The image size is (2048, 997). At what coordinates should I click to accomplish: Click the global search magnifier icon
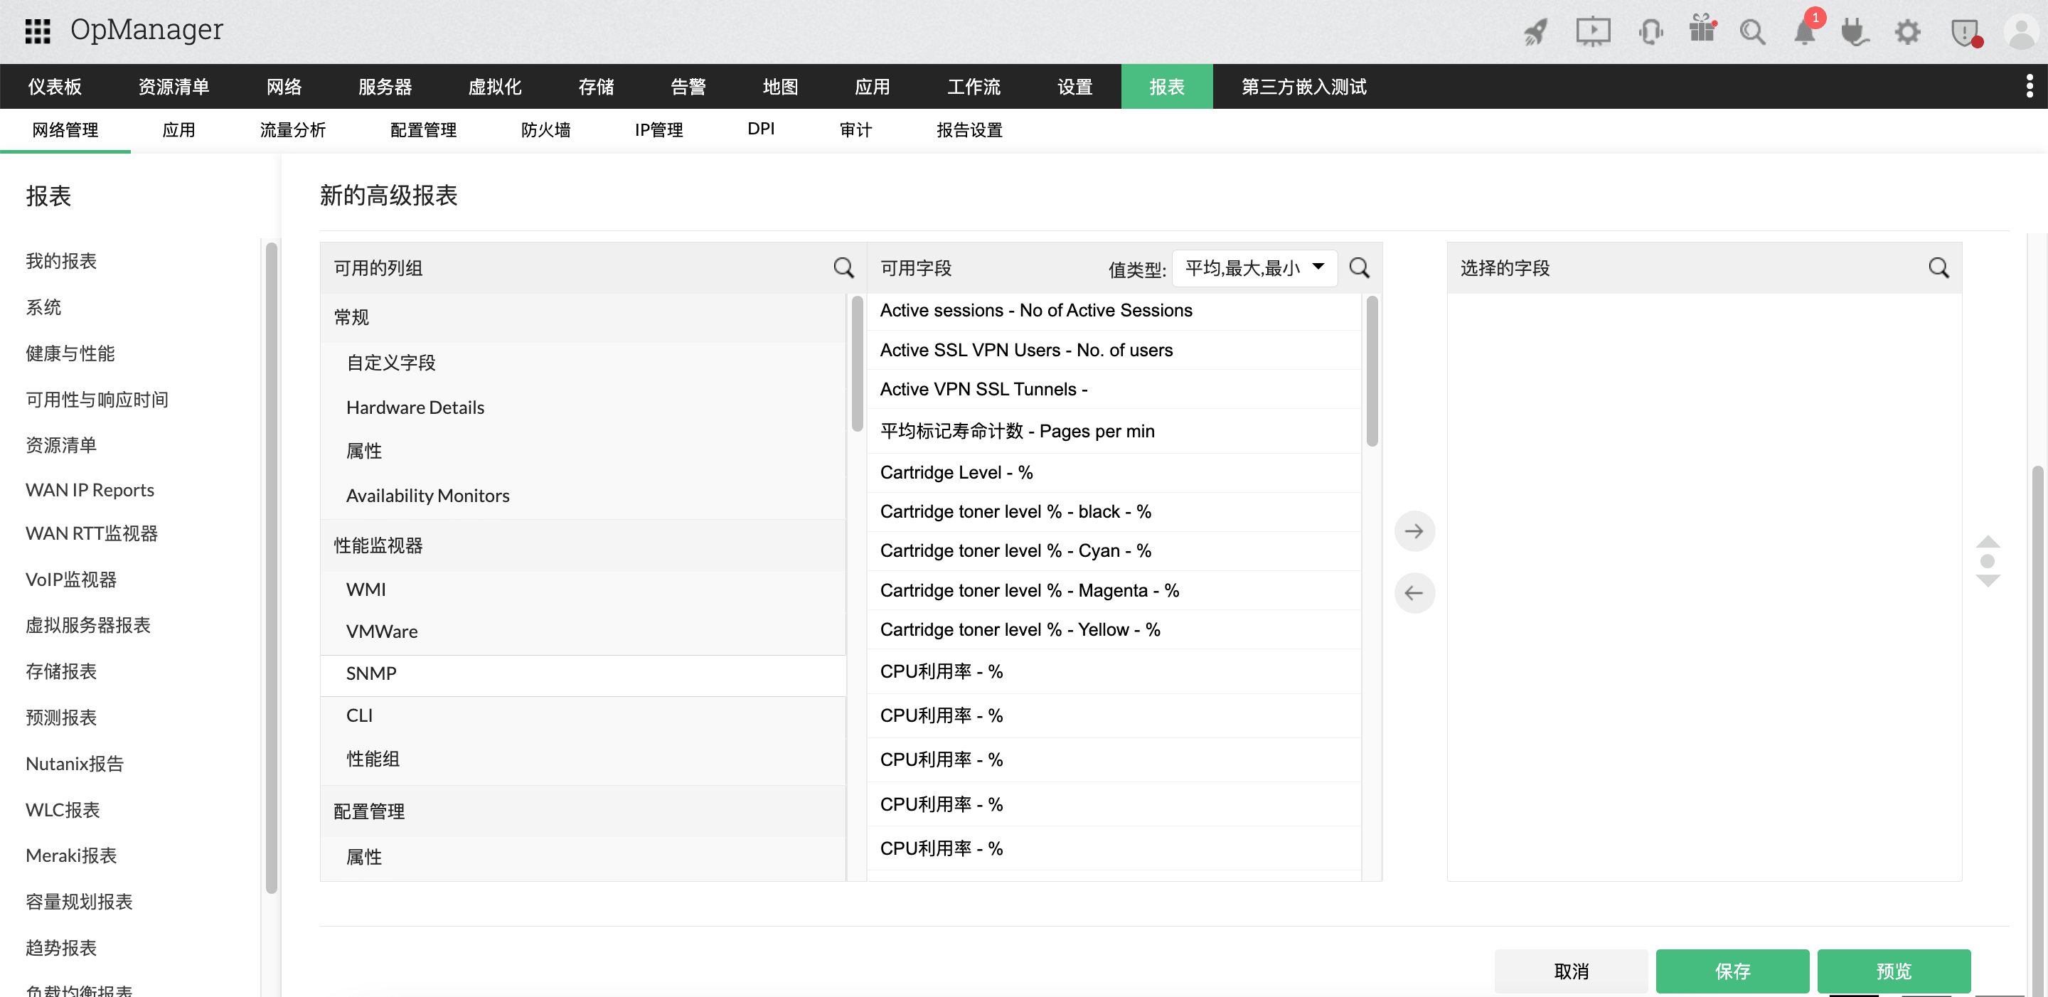[1753, 32]
